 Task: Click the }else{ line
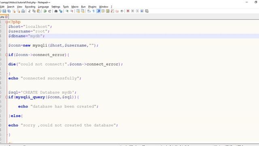[x=16, y=116]
